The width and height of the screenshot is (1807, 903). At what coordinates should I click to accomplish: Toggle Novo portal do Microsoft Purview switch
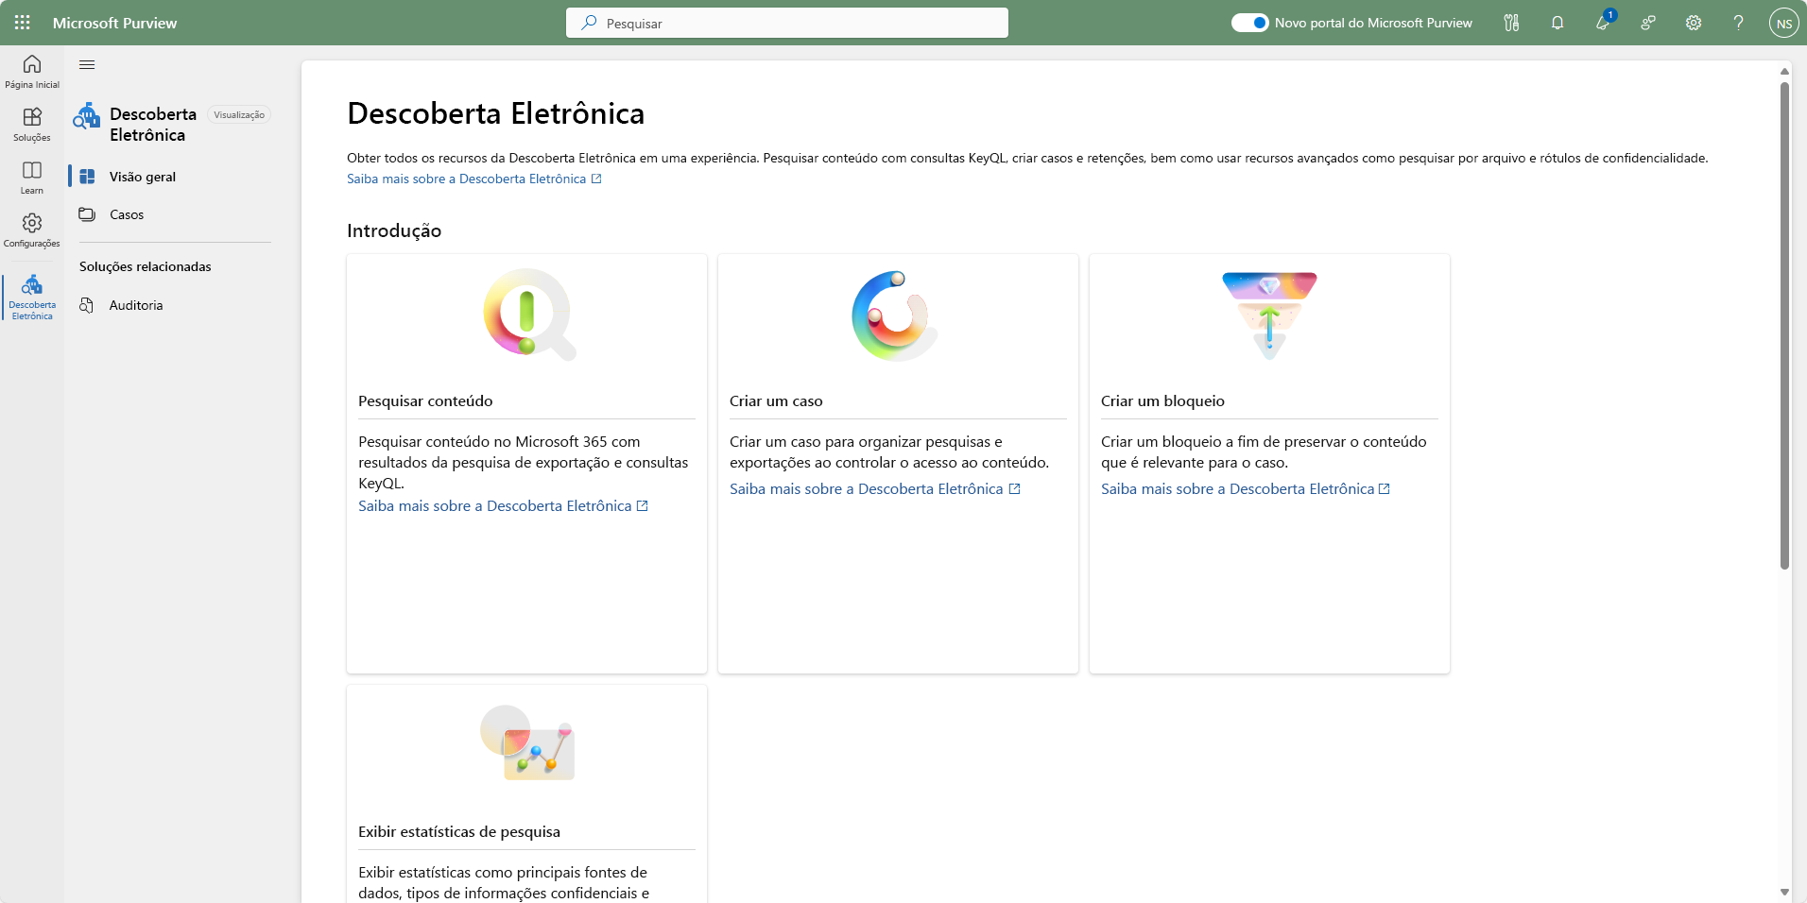pos(1249,23)
